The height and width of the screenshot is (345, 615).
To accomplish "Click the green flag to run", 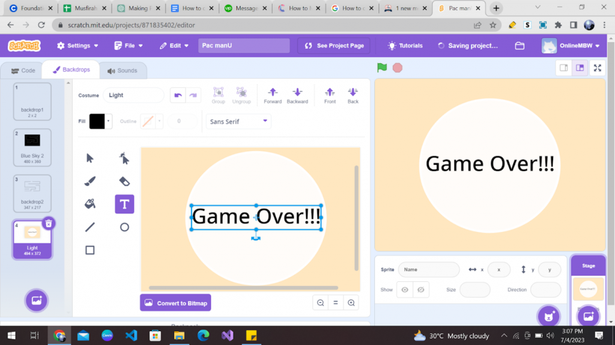I will point(382,67).
